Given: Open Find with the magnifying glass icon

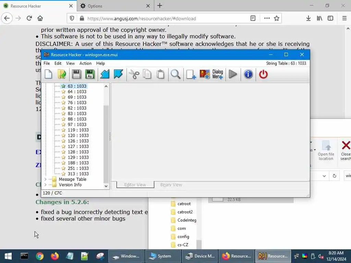Looking at the screenshot, I should (x=175, y=74).
